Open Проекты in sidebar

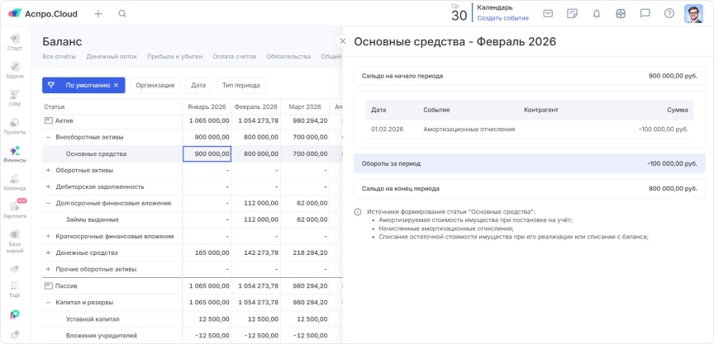(15, 126)
